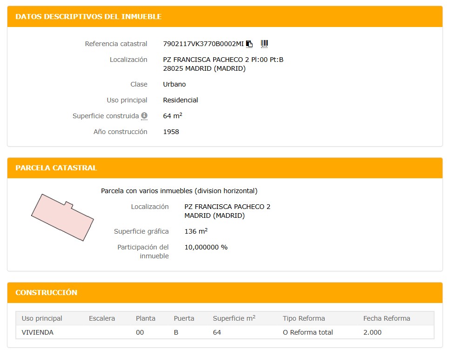Click the Superficie m² column header

(234, 318)
